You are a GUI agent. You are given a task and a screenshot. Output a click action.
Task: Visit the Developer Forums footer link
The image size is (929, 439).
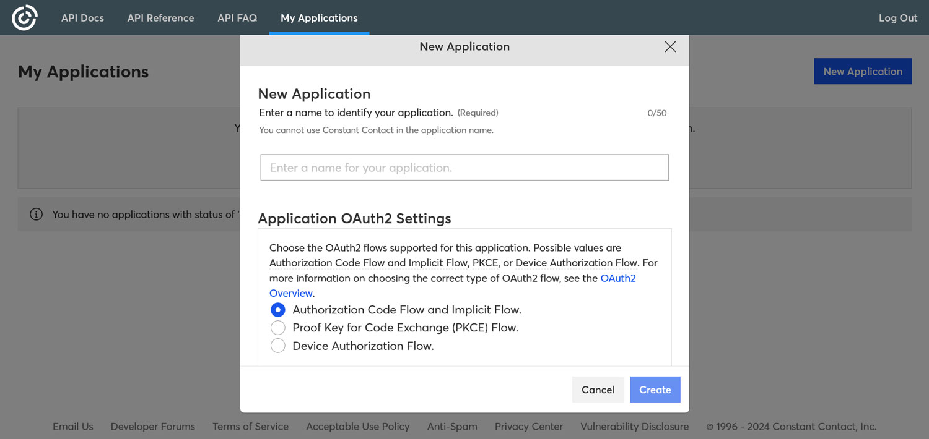[153, 427]
